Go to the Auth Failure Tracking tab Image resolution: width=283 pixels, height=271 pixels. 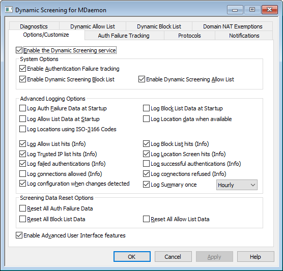point(124,36)
